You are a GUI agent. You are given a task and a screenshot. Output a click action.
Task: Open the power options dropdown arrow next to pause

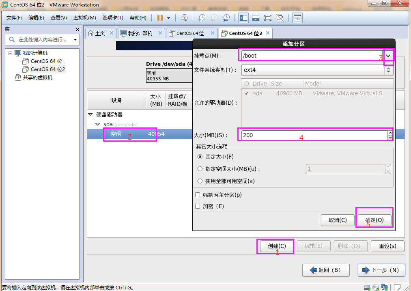pos(168,18)
